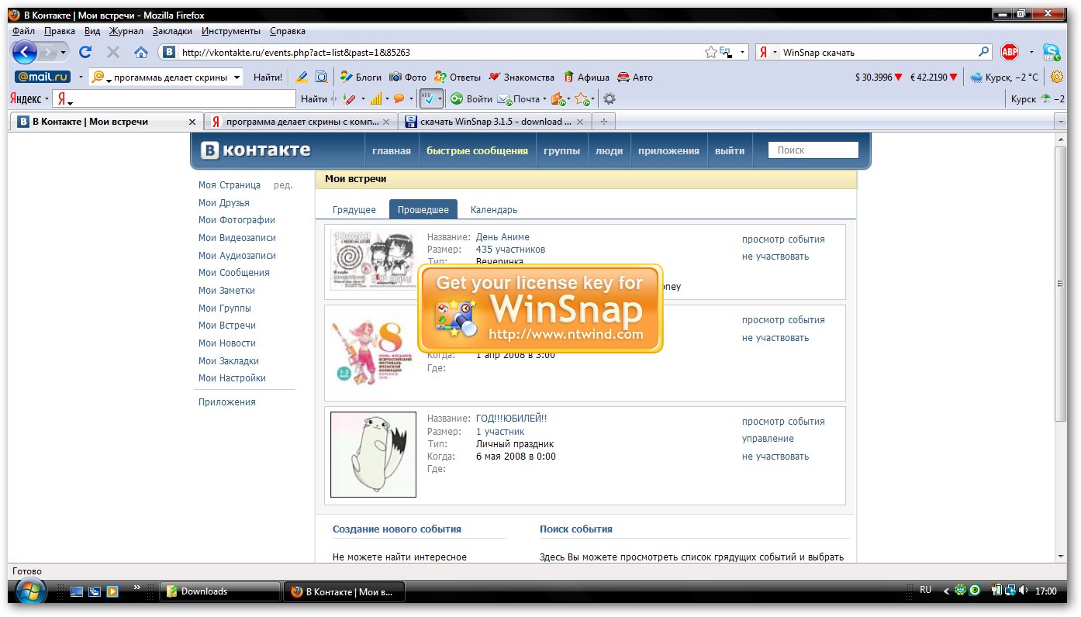Open Yandex bar Почта mail button
Screen dimensions: 1081x617
tap(519, 98)
